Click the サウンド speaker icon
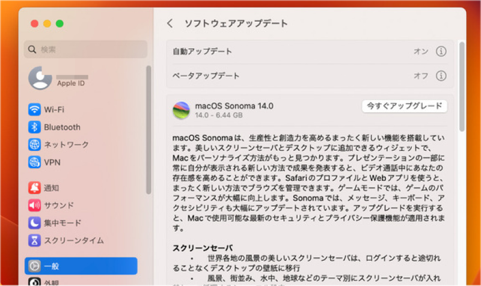Image resolution: width=481 pixels, height=286 pixels. [x=34, y=205]
